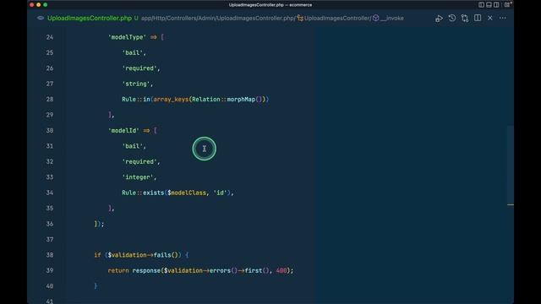Open the __invoke method breadcrumb
Viewport: 541px width, 304px height.
tap(392, 19)
